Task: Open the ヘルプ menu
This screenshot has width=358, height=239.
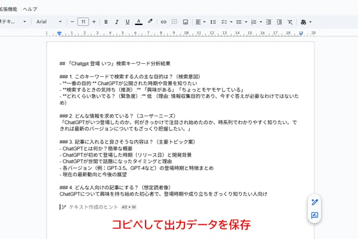Action: click(x=30, y=9)
